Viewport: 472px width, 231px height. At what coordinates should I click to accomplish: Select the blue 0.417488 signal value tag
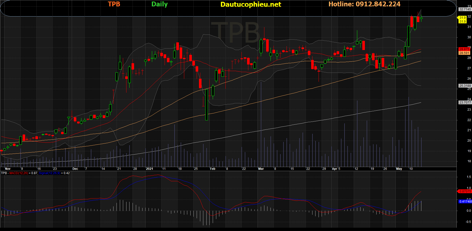point(465,202)
